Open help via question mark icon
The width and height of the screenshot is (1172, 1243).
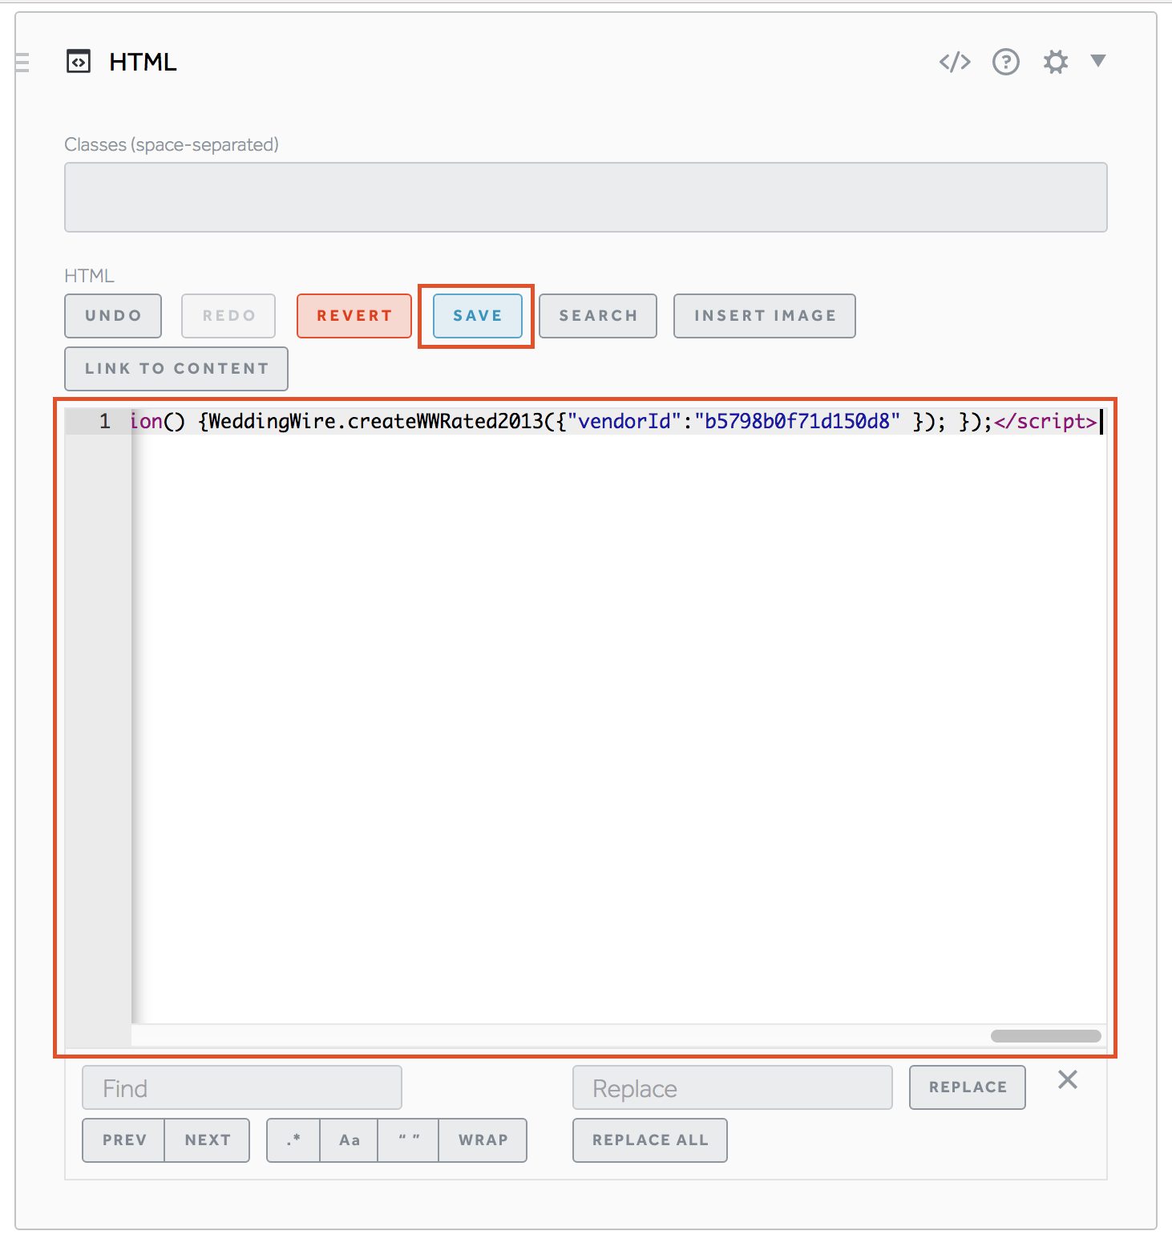point(1005,62)
